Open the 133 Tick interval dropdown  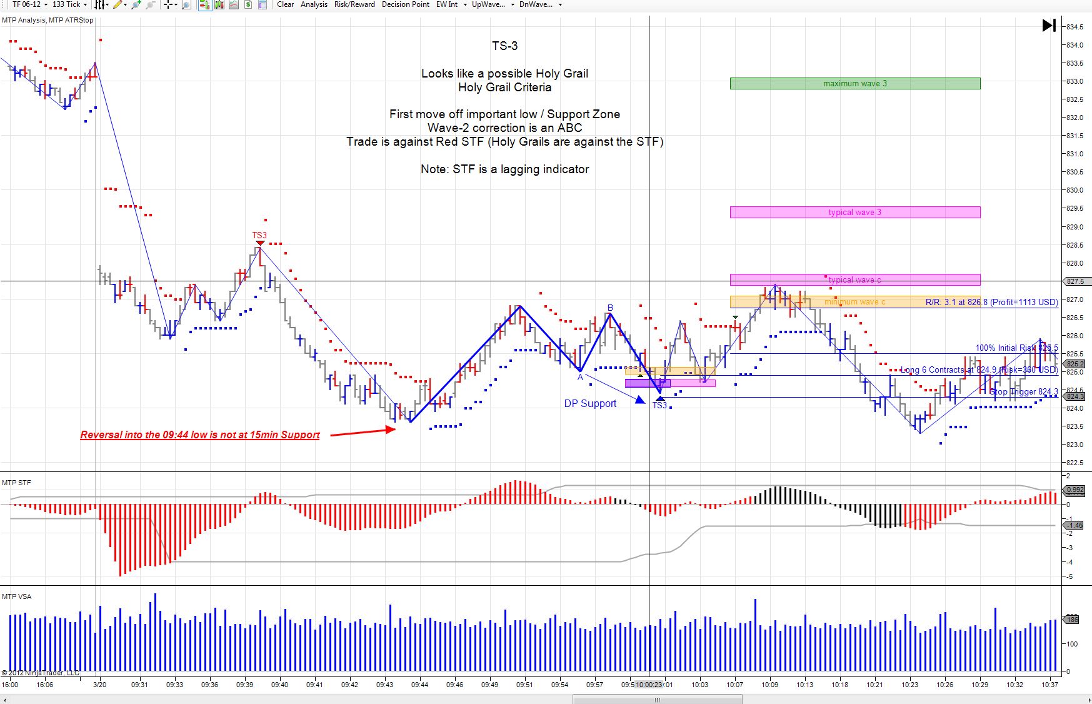[69, 4]
